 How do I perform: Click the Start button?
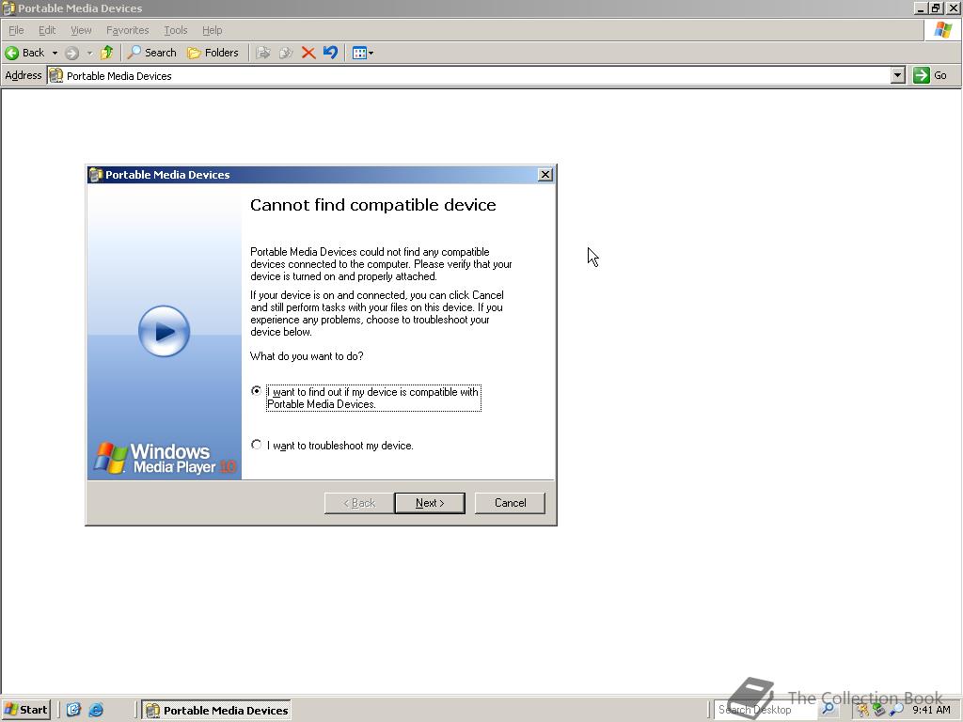[x=26, y=710]
